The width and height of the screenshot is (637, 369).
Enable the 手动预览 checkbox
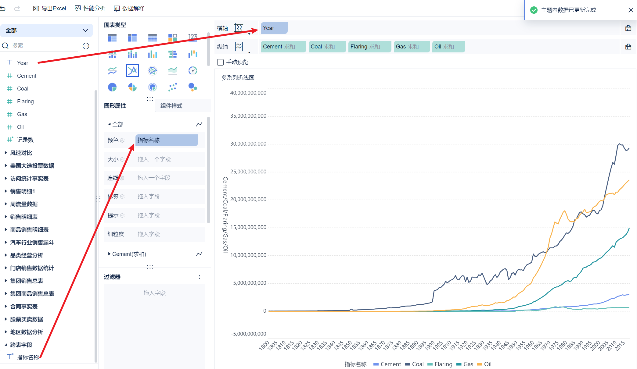tap(220, 62)
